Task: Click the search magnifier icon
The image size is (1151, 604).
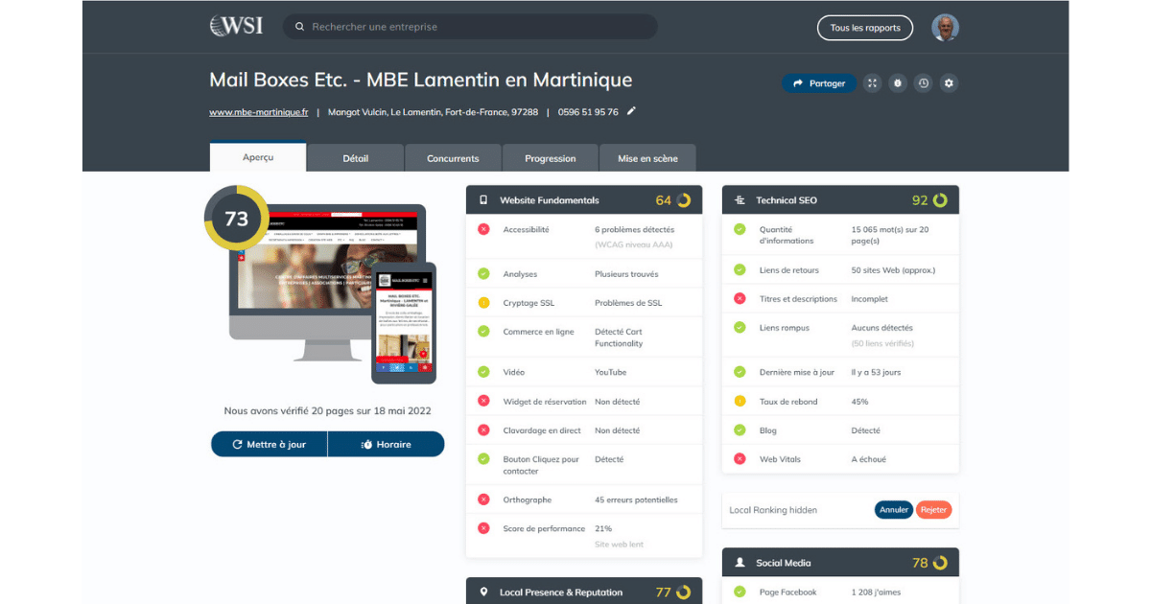Action: tap(300, 27)
